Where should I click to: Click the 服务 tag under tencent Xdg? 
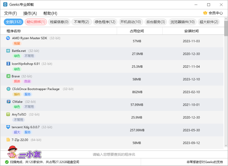click(x=27, y=132)
